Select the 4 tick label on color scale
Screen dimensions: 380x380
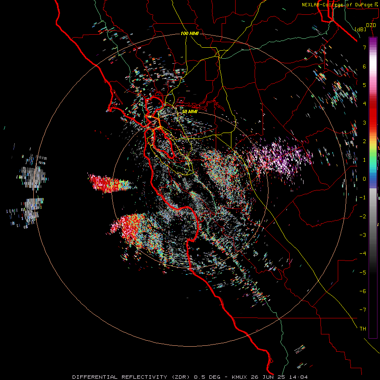point(364,104)
